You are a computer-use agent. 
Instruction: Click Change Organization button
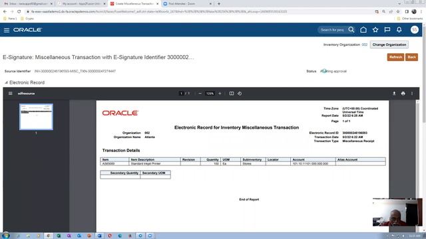click(389, 44)
